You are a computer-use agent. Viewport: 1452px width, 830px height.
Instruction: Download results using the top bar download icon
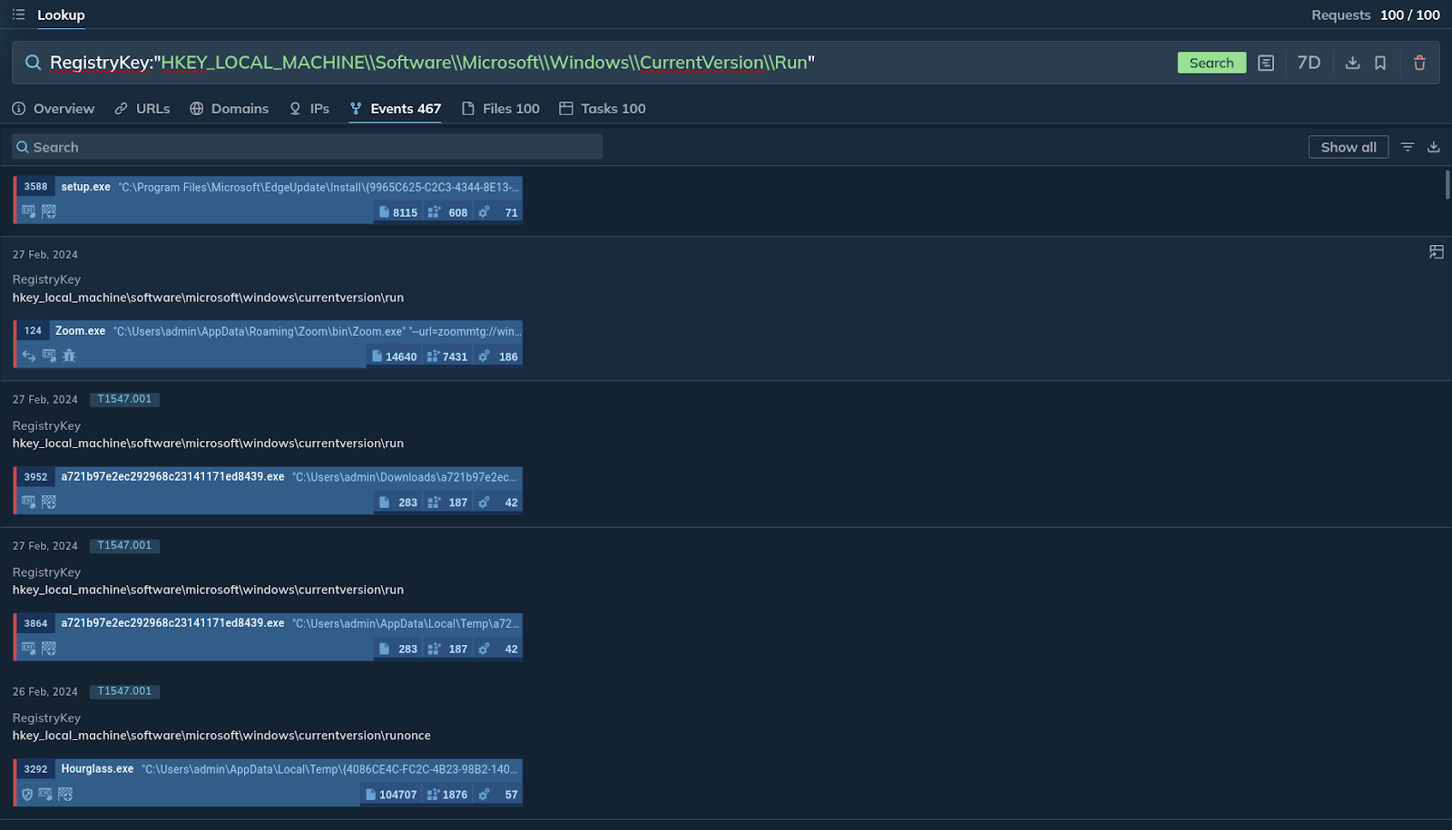click(x=1352, y=63)
